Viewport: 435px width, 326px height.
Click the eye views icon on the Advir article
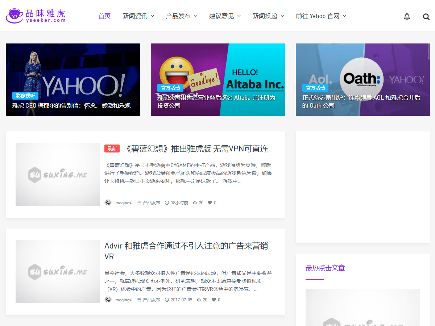point(199,300)
